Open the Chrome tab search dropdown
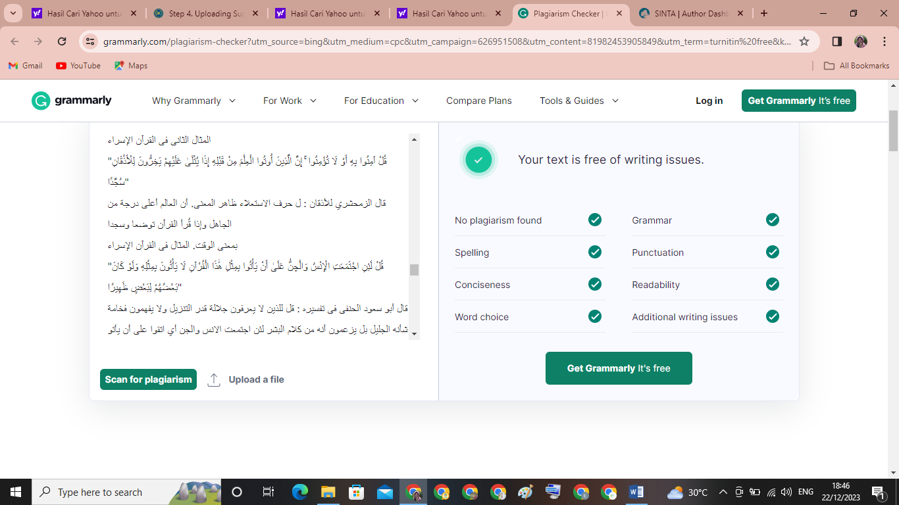 click(13, 13)
